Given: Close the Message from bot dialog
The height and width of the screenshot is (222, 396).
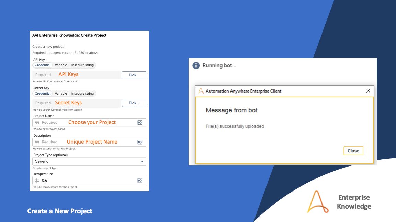Looking at the screenshot, I should click(353, 151).
